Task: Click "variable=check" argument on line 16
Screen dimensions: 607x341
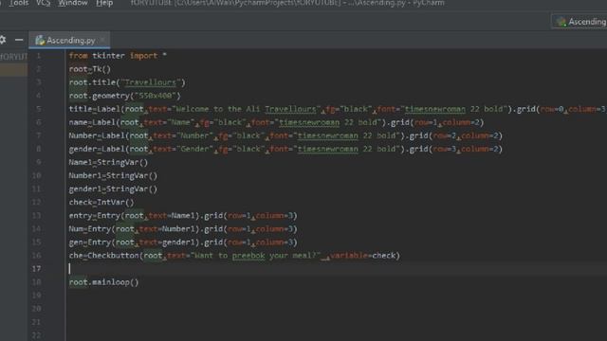Action: pyautogui.click(x=362, y=256)
